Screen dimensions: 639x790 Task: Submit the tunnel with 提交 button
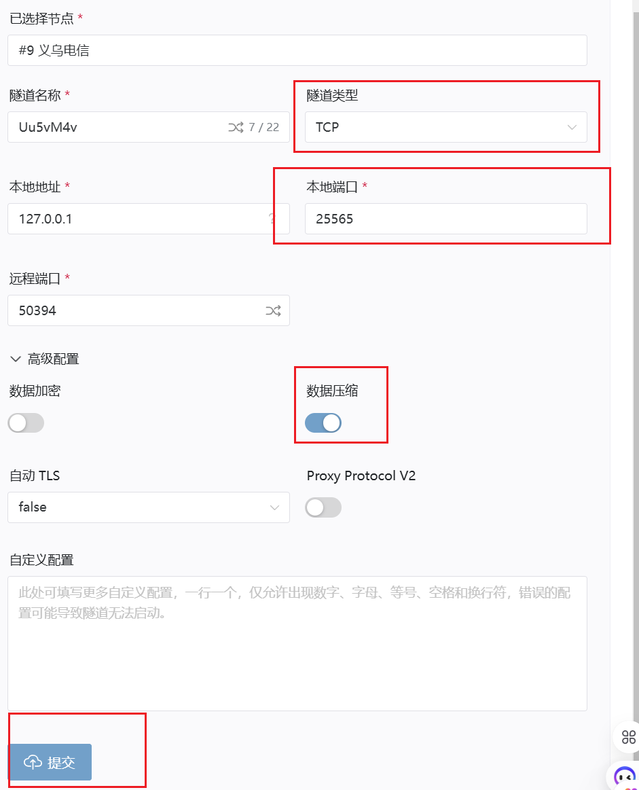click(50, 762)
